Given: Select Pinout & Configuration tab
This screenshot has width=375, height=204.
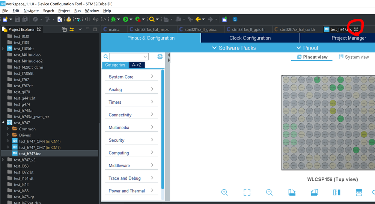Looking at the screenshot, I should click(151, 38).
